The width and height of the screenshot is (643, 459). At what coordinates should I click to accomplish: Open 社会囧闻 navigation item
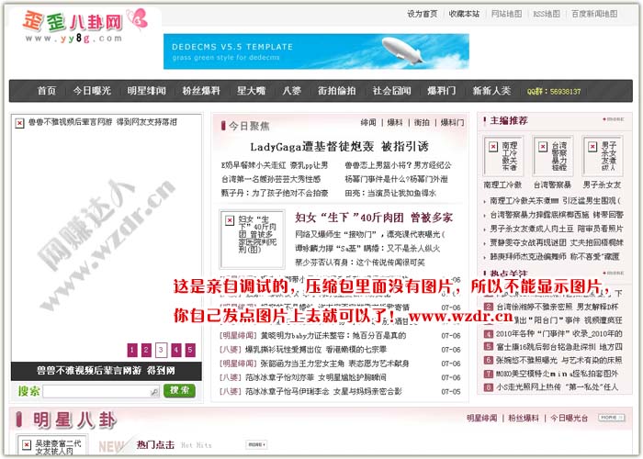point(391,91)
